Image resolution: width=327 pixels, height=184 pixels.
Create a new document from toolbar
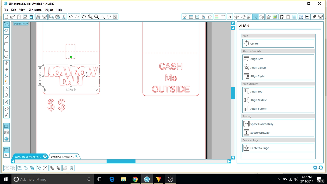[x=7, y=17]
